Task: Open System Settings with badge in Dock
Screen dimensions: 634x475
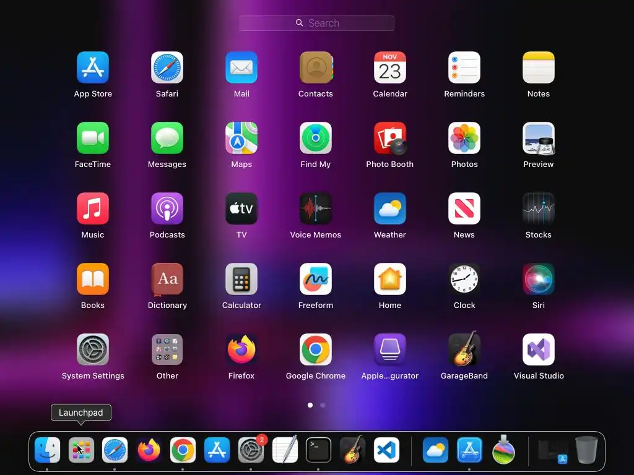Action: 251,450
